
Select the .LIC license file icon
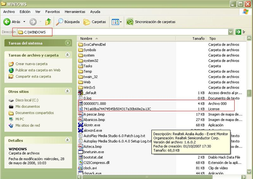pos(80,109)
